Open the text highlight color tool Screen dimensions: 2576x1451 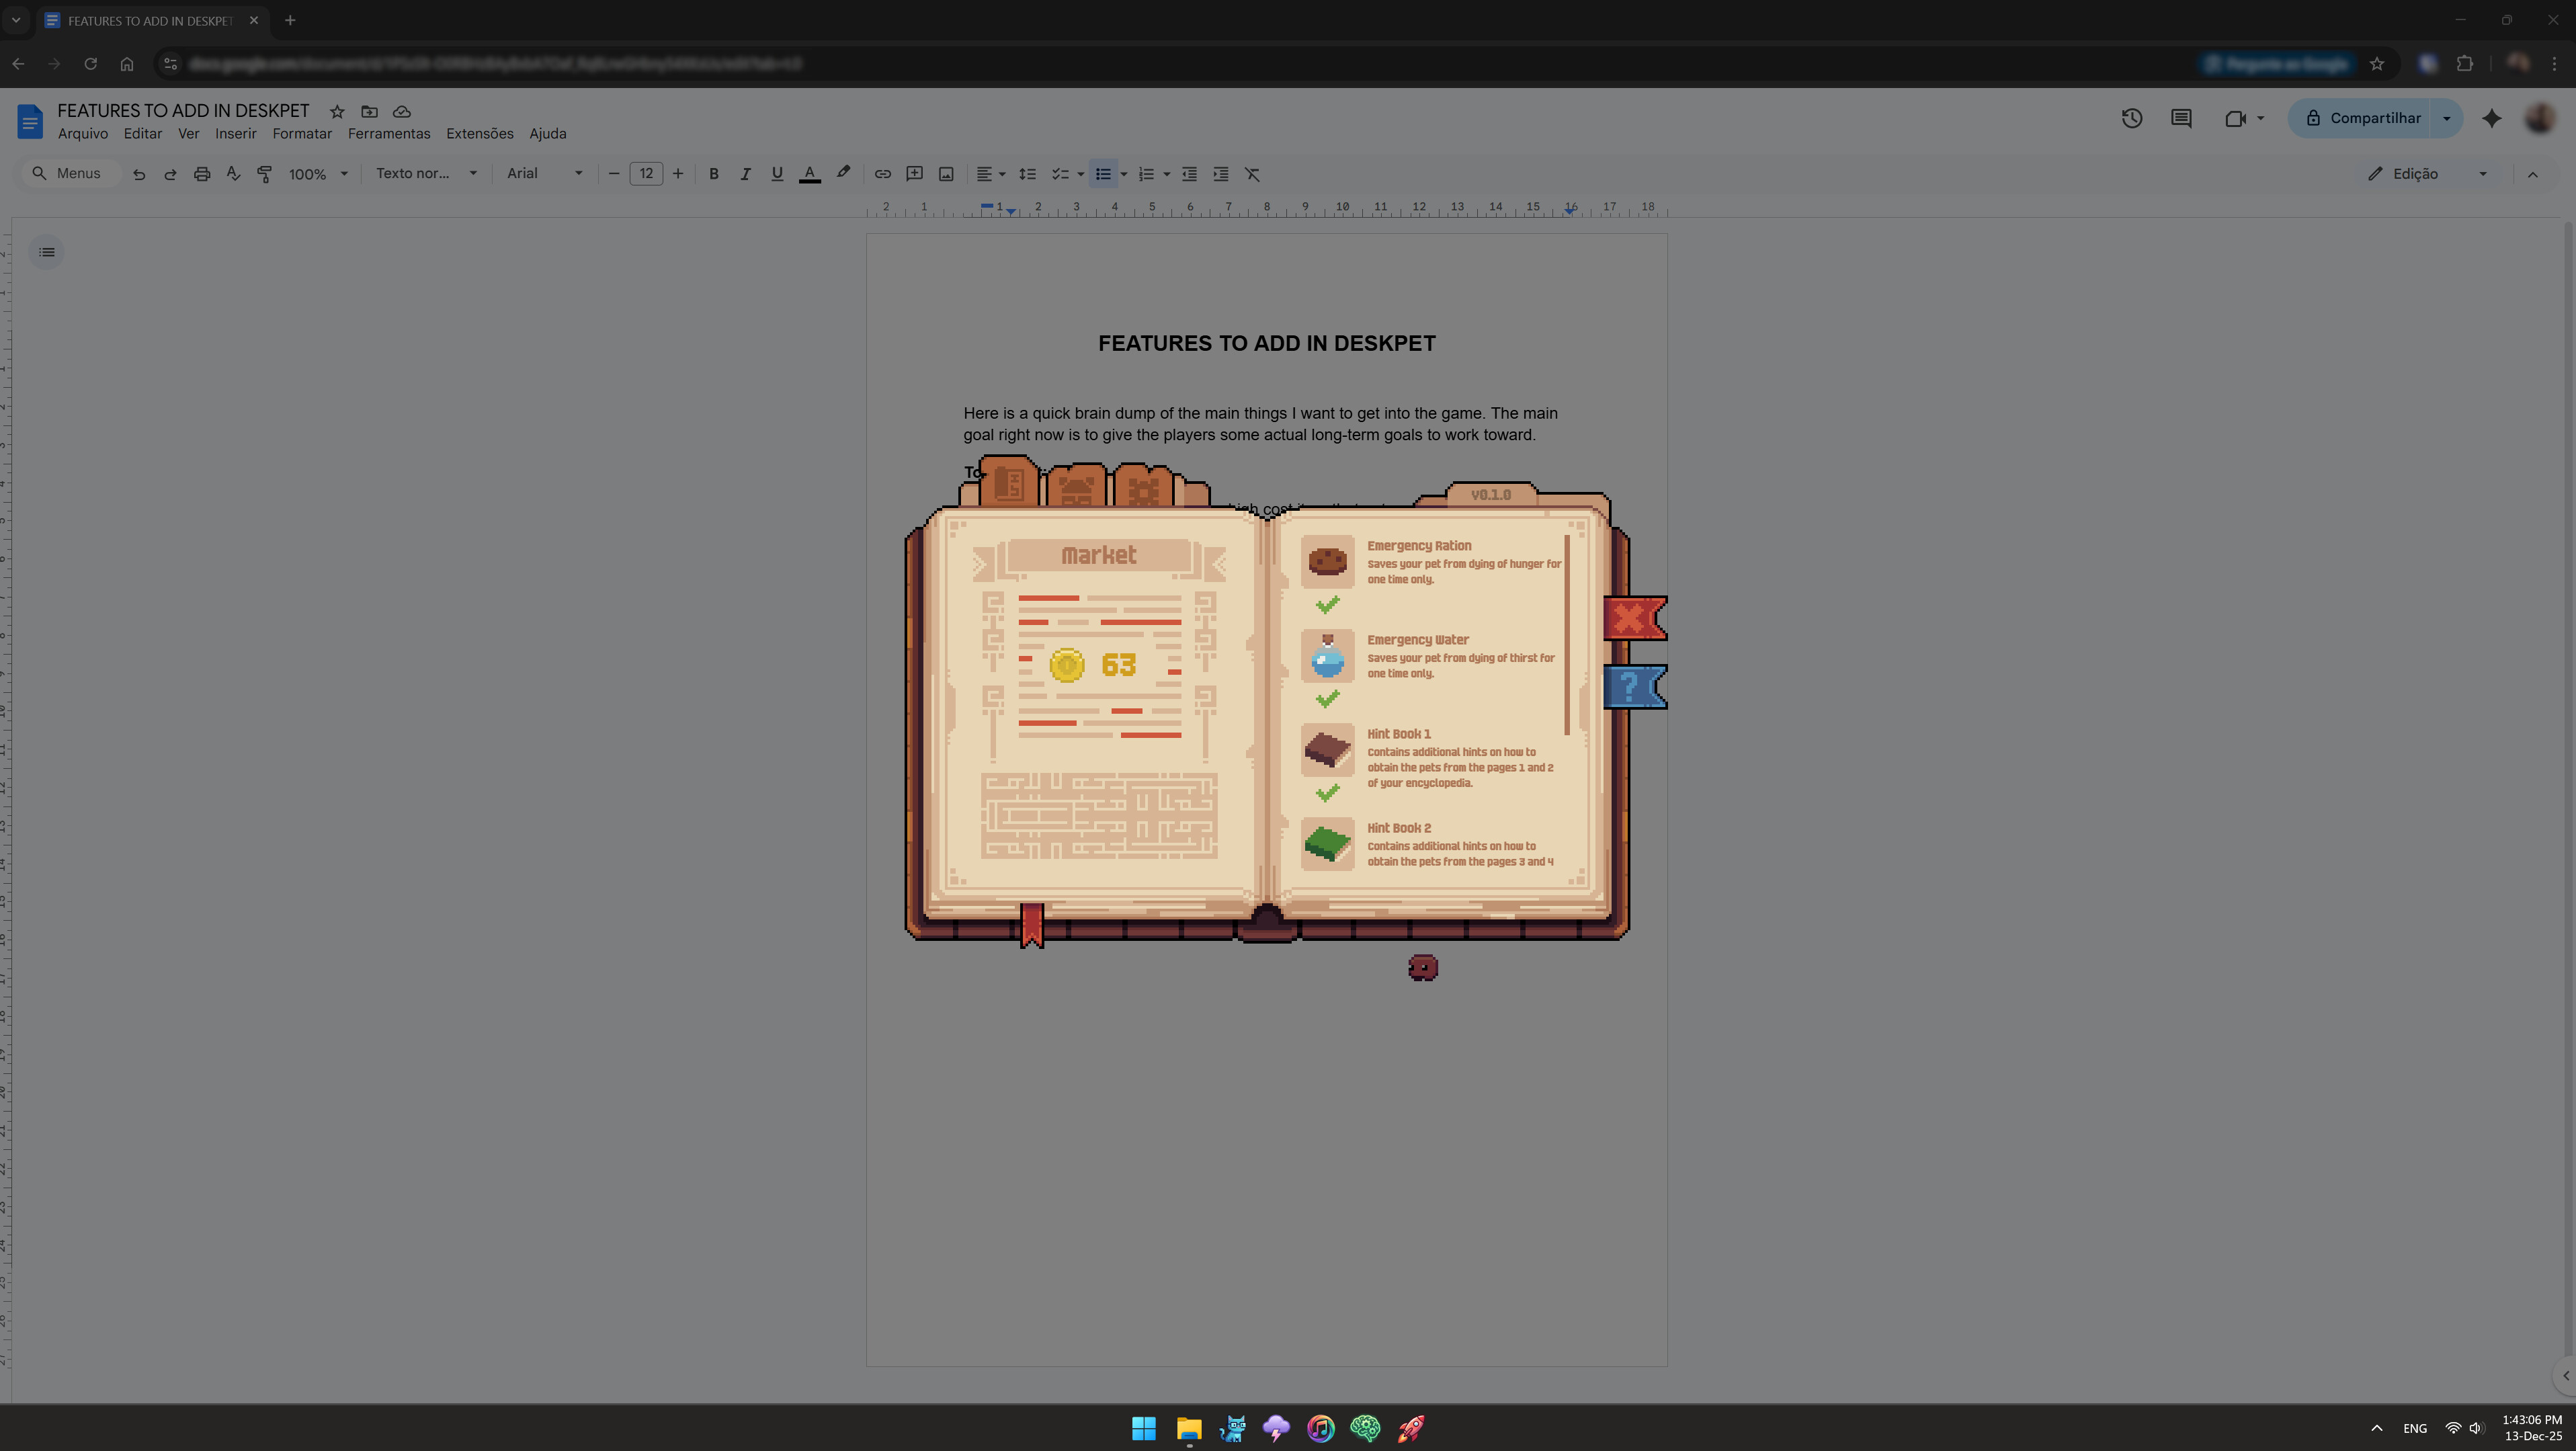tap(842, 173)
